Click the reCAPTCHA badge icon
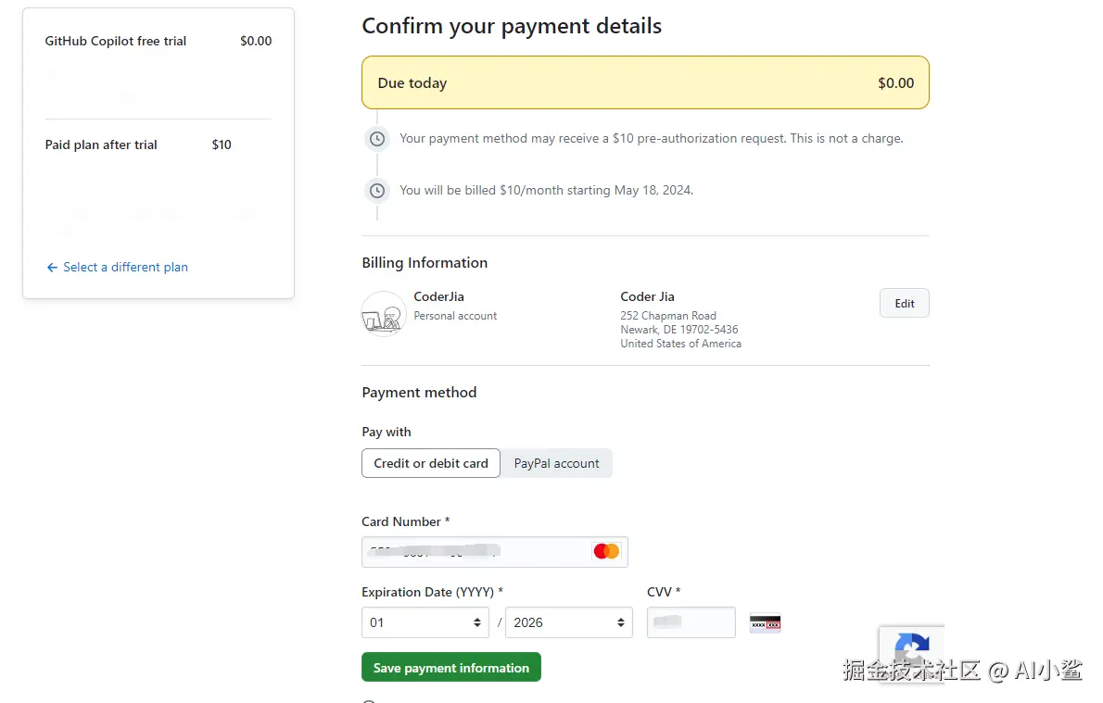Image resolution: width=1103 pixels, height=703 pixels. coord(911,647)
